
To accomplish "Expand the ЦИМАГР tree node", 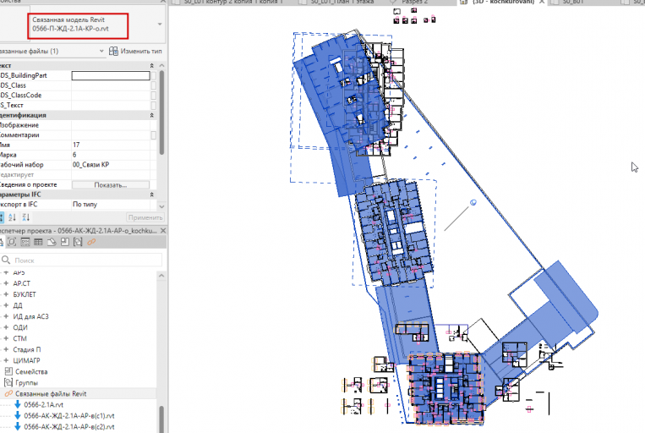I will click(x=6, y=360).
